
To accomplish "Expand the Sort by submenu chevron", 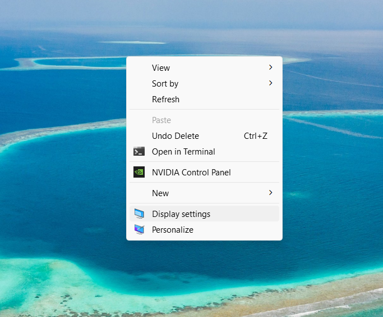I will (270, 83).
